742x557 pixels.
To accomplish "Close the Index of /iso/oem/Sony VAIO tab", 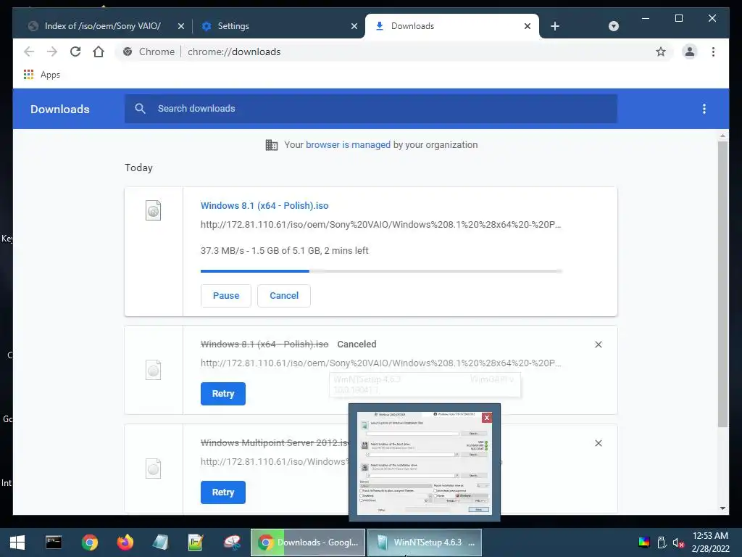I will (180, 26).
